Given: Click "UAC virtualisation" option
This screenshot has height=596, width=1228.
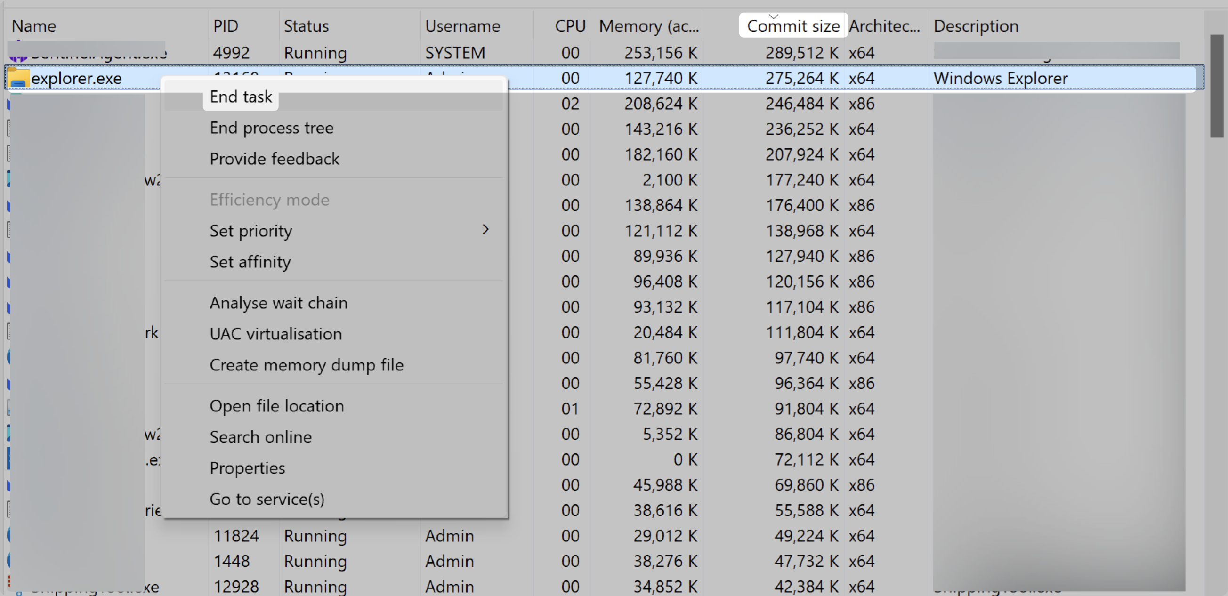Looking at the screenshot, I should tap(275, 333).
